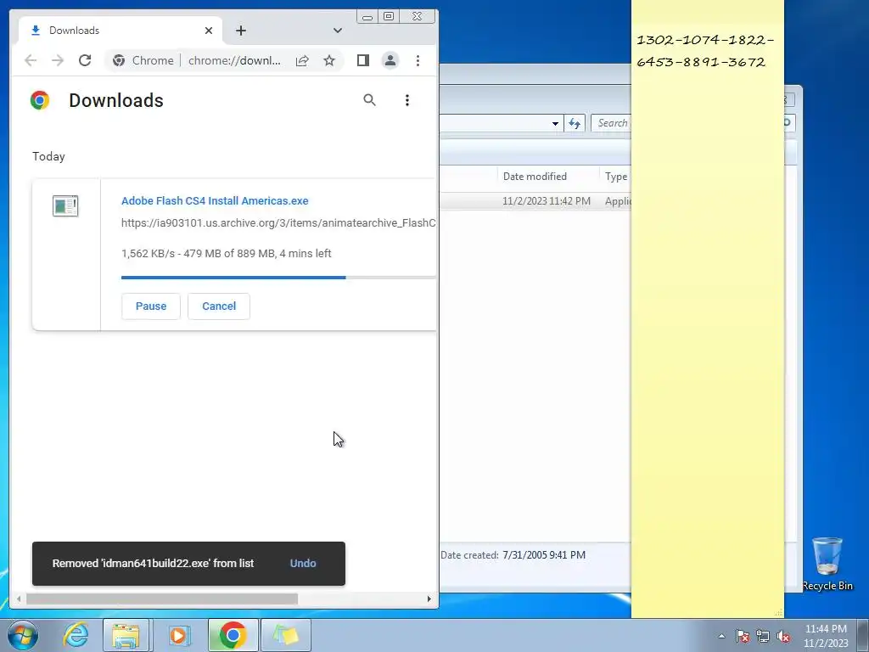Sort by Date modified column in Explorer
The image size is (869, 652).
tap(547, 177)
